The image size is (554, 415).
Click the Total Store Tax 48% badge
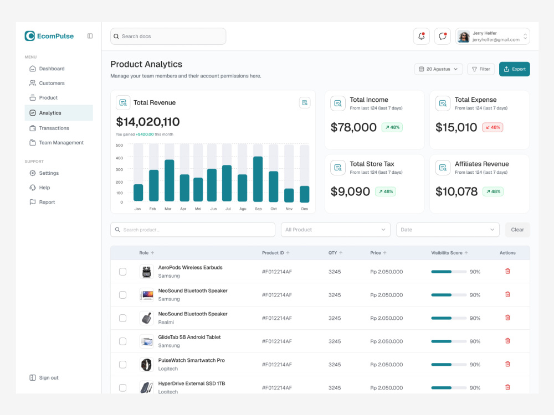coord(386,191)
